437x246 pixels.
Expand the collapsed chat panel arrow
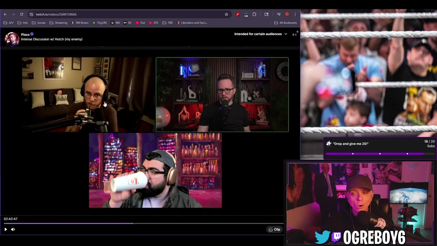[x=294, y=34]
